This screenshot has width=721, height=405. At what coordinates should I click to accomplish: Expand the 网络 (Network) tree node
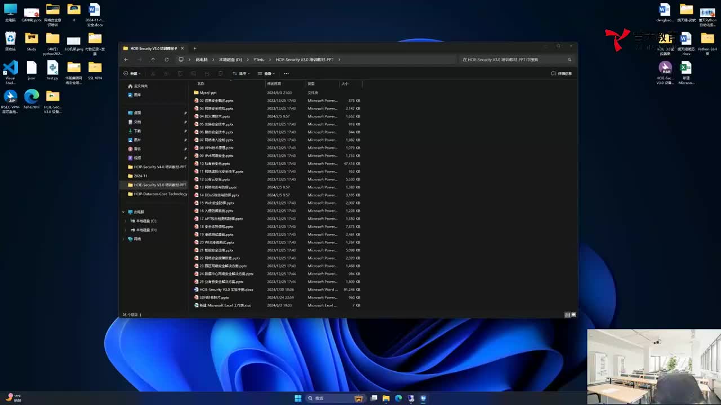click(x=123, y=239)
